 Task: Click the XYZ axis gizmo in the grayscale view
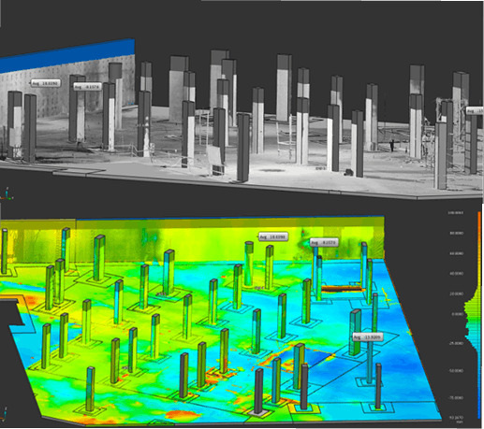click(x=7, y=193)
